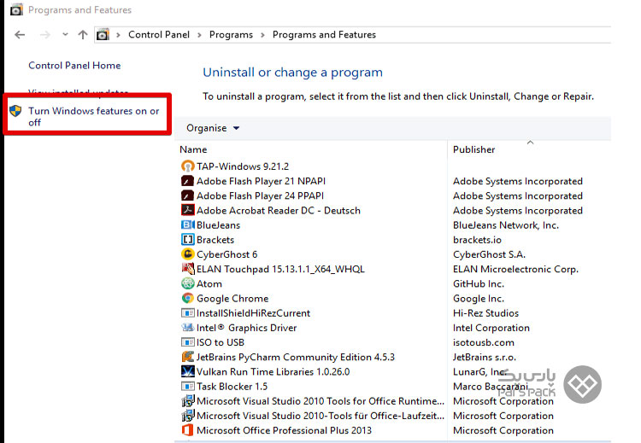Click the Adobe Flash Player 21 NPAPI icon
The width and height of the screenshot is (641, 443).
coord(187,181)
